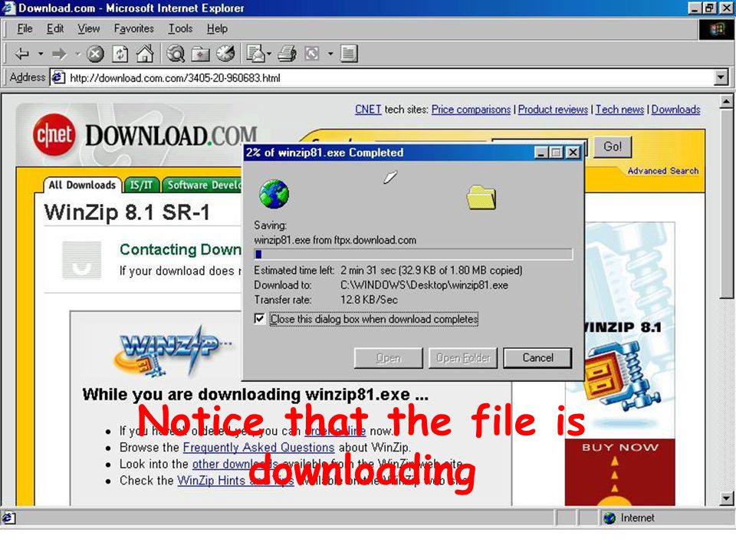Toggle Close this dialog box when download completes

[259, 319]
